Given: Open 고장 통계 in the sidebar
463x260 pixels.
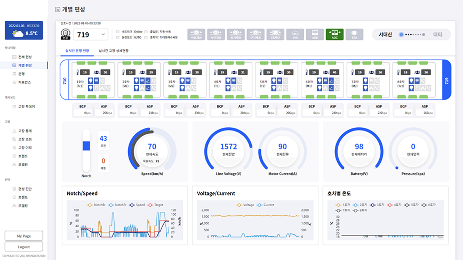Looking at the screenshot, I should (25, 131).
